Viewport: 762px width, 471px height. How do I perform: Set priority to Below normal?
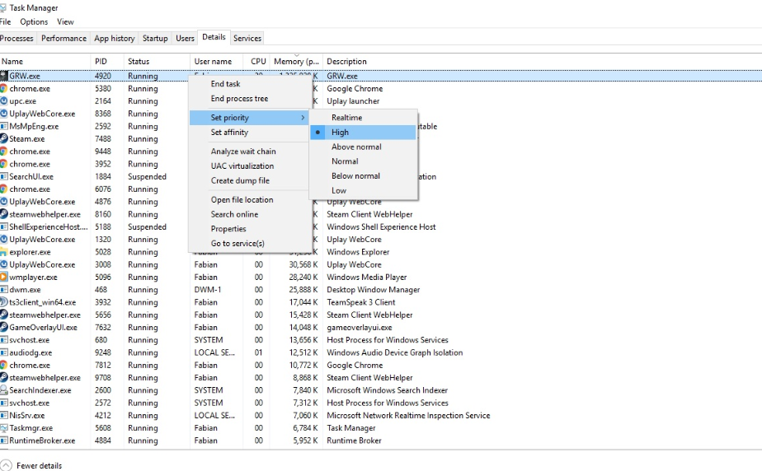(355, 176)
